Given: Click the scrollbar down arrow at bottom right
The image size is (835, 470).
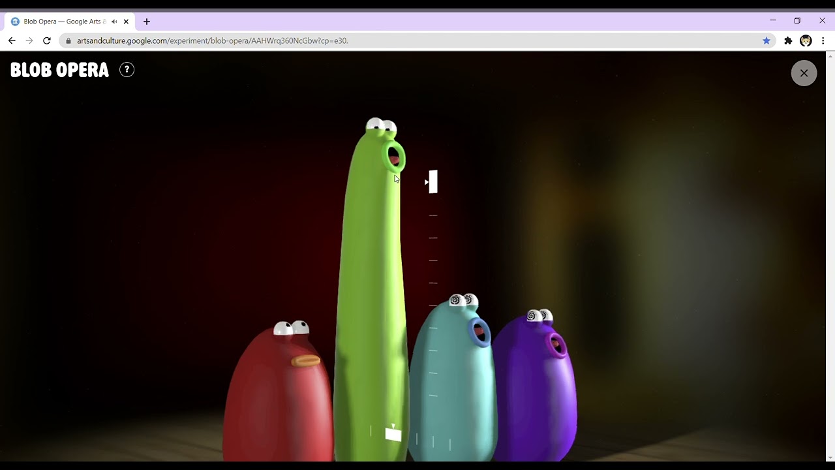Looking at the screenshot, I should click(830, 458).
